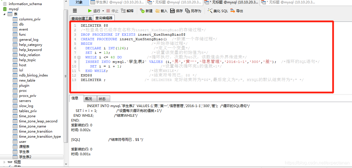Create a new query with 新建

[x=146, y=11]
